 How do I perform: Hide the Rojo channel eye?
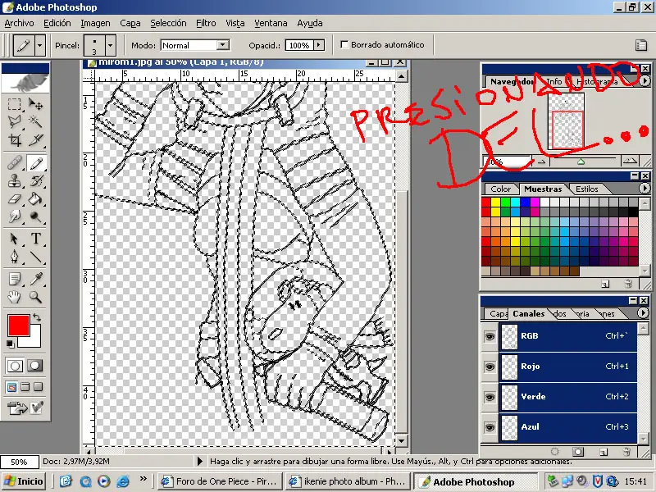(x=490, y=367)
